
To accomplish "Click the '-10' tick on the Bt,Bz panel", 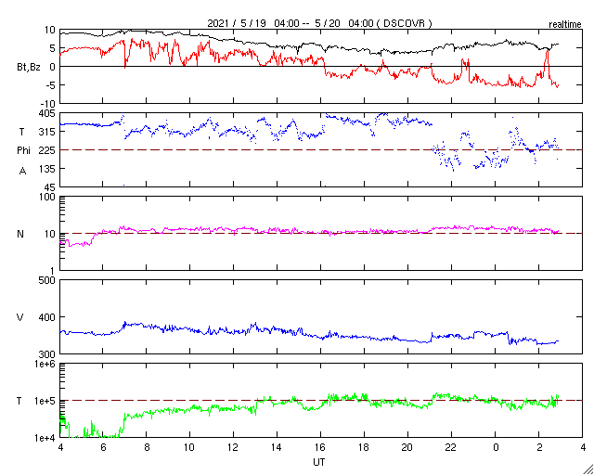I will pos(47,104).
